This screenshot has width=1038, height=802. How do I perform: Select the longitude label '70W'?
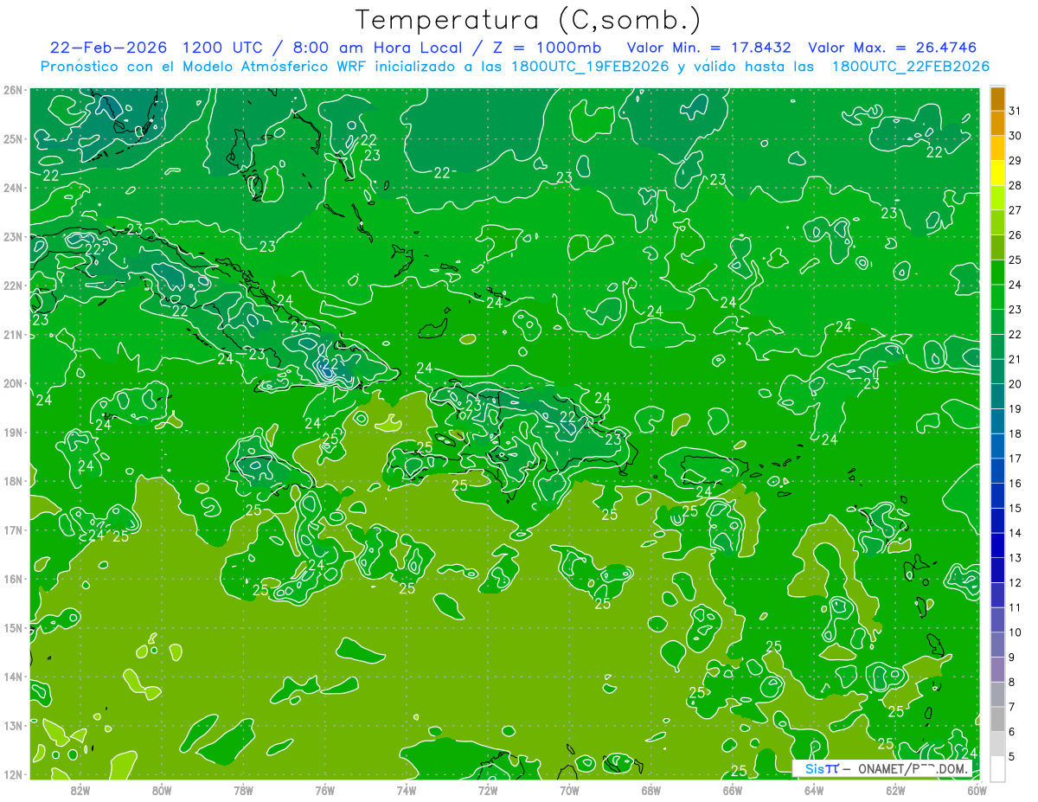click(569, 790)
